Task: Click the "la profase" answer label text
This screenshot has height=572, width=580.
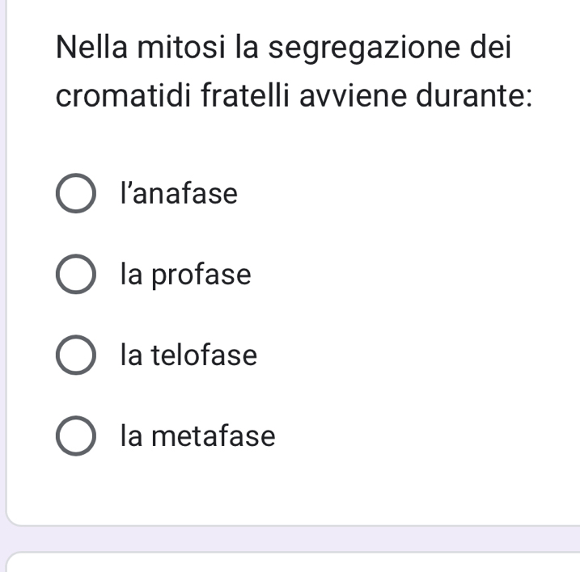Action: pyautogui.click(x=185, y=275)
